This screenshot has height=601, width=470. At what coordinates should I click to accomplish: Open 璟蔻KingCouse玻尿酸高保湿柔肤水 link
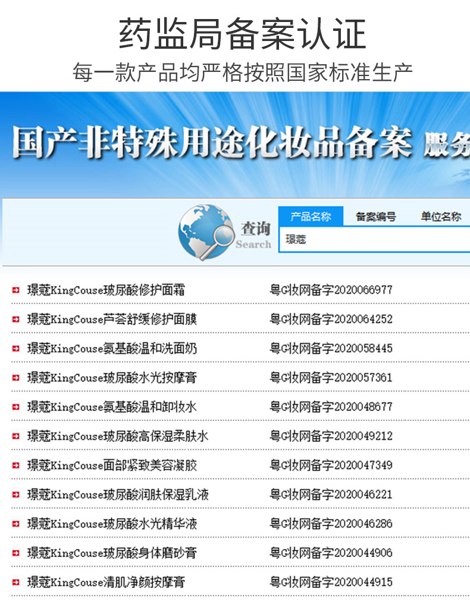click(118, 436)
